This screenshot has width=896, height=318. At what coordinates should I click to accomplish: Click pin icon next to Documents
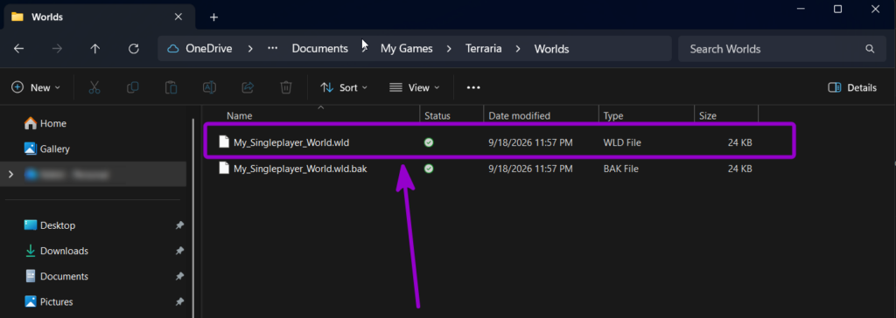point(179,276)
